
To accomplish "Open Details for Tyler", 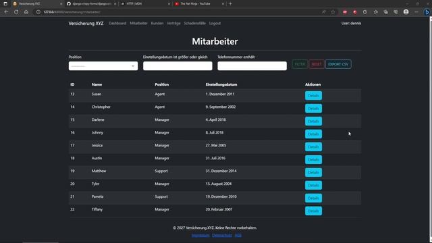I will click(313, 186).
